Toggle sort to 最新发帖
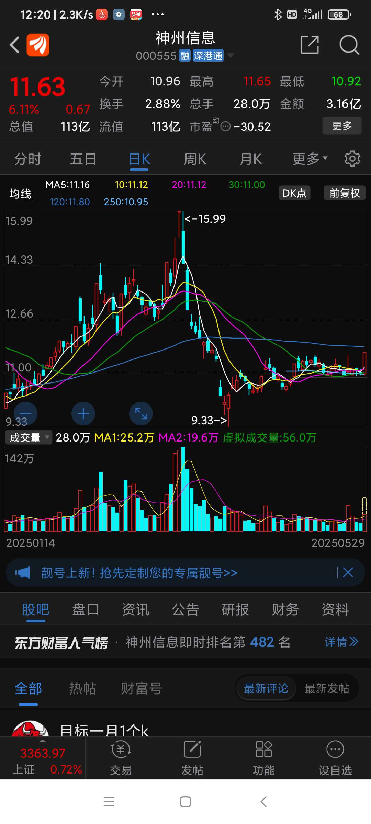The image size is (371, 824). [327, 688]
